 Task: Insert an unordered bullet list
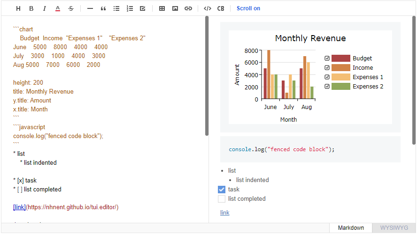(x=116, y=8)
